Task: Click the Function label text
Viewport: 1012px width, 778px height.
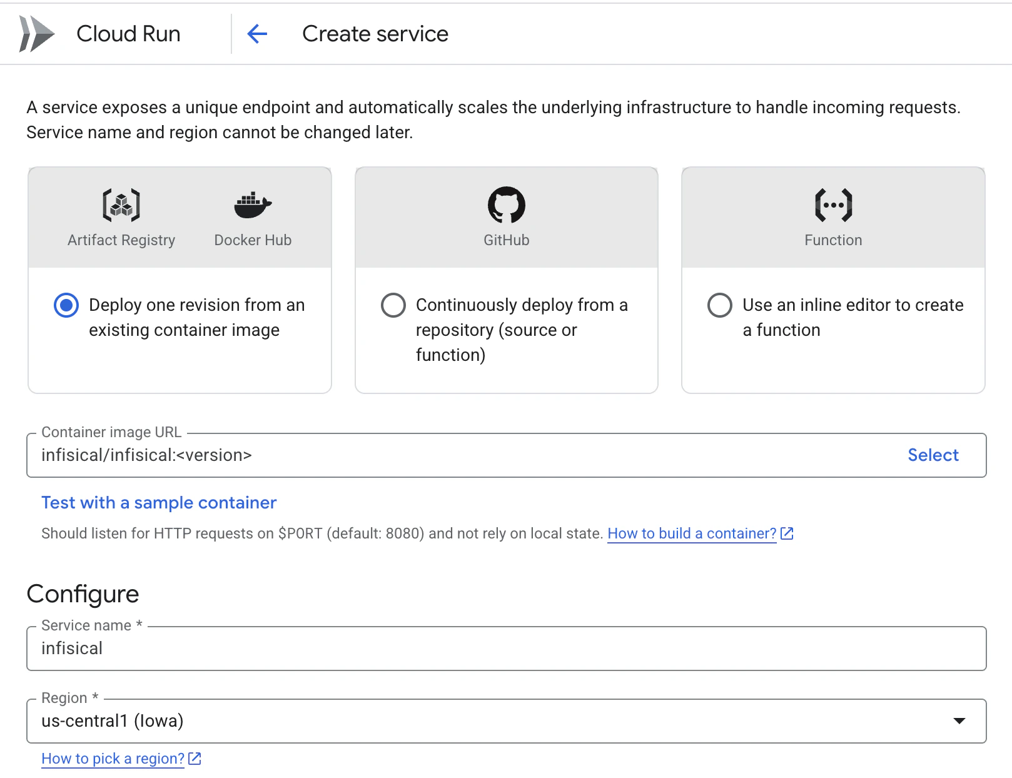Action: coord(833,240)
